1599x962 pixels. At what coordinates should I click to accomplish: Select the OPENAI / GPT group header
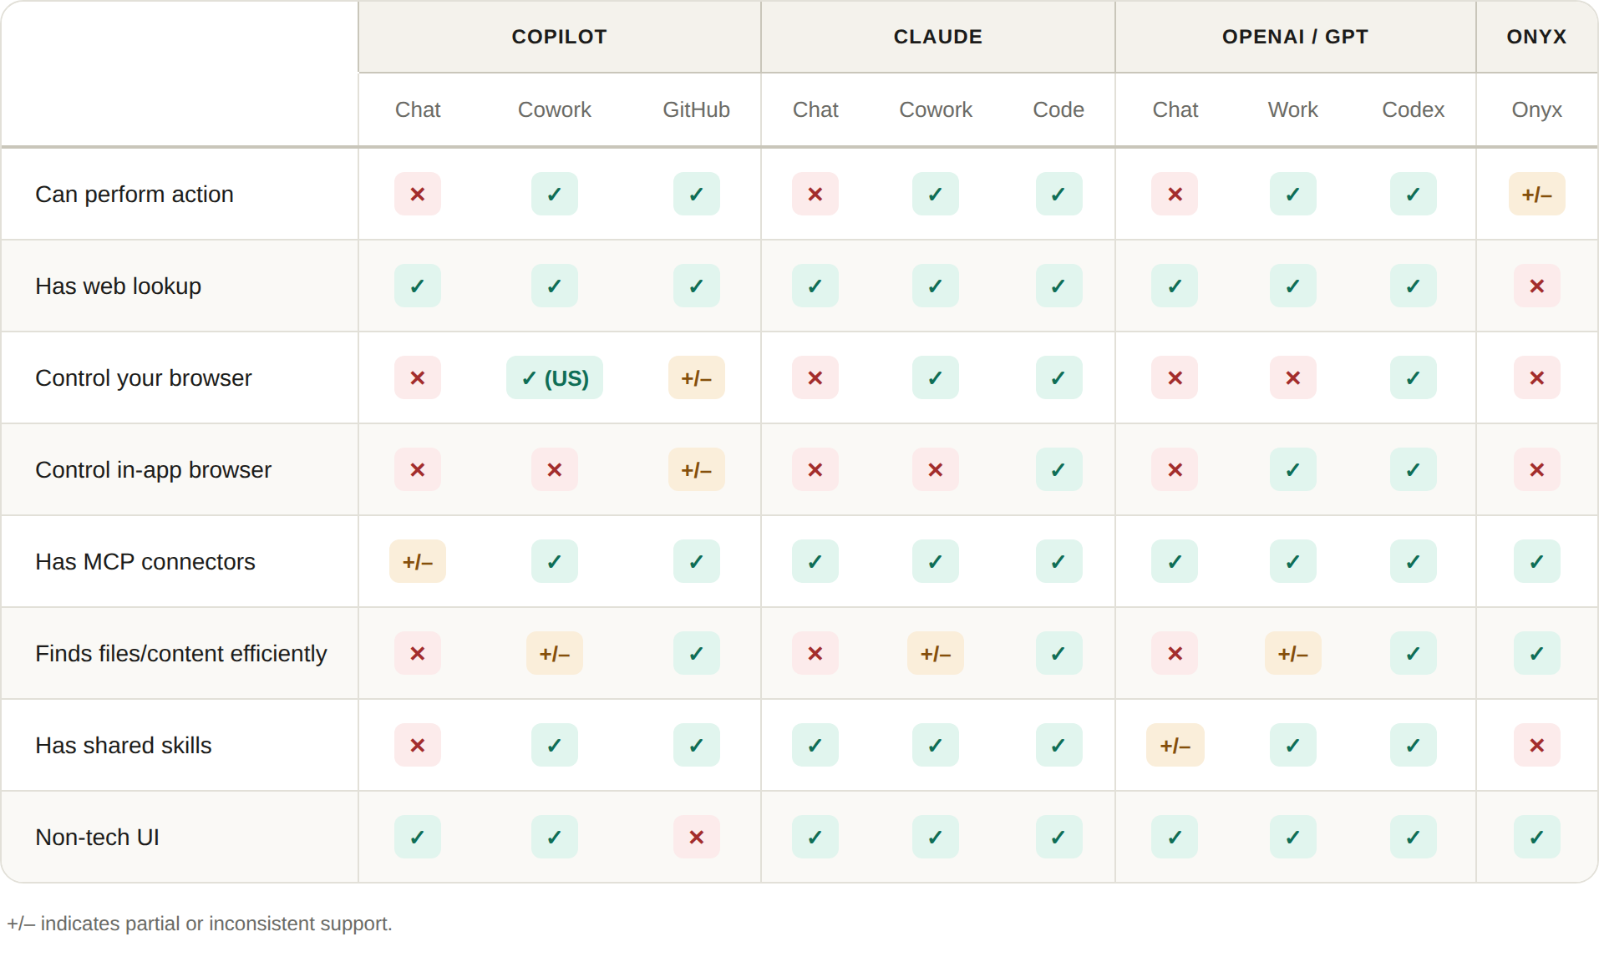[1296, 37]
